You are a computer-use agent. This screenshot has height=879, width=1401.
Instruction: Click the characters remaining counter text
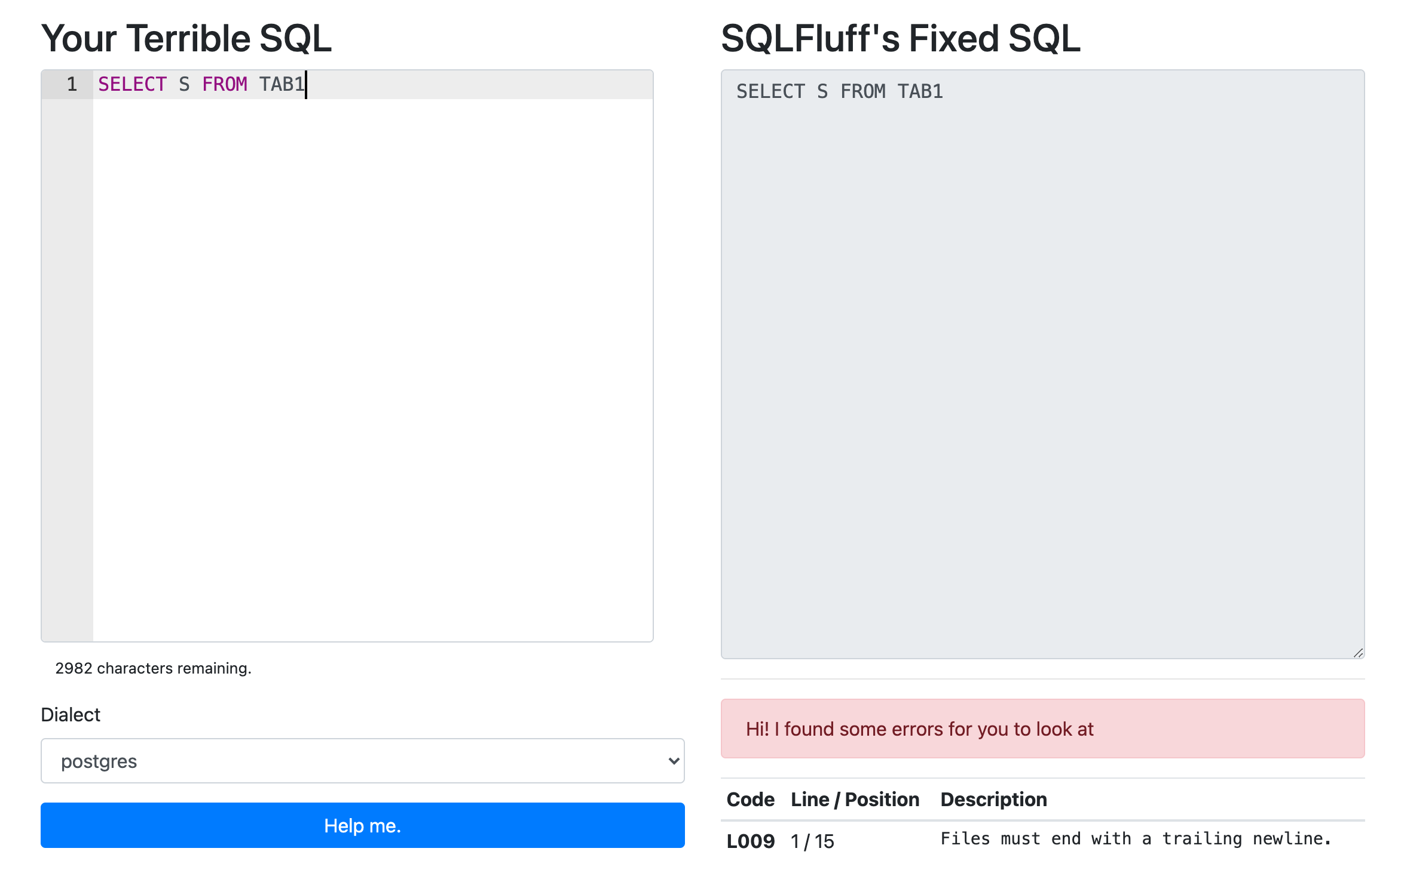pyautogui.click(x=154, y=668)
